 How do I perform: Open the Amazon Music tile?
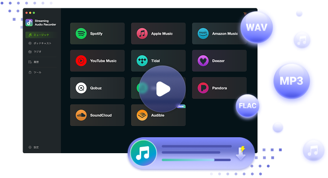219,33
